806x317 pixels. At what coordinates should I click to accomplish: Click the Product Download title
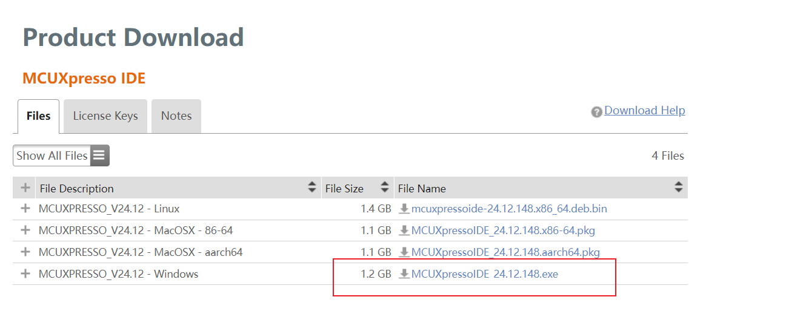click(133, 38)
